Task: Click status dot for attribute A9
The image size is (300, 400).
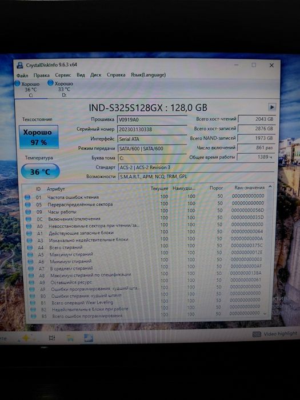Action: point(31,282)
